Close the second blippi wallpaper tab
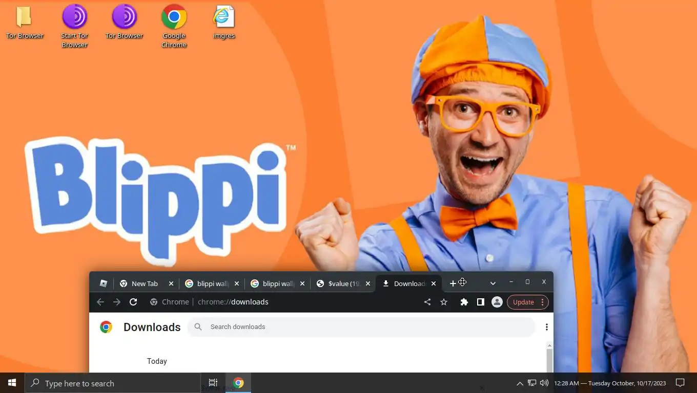The height and width of the screenshot is (393, 697). click(302, 283)
